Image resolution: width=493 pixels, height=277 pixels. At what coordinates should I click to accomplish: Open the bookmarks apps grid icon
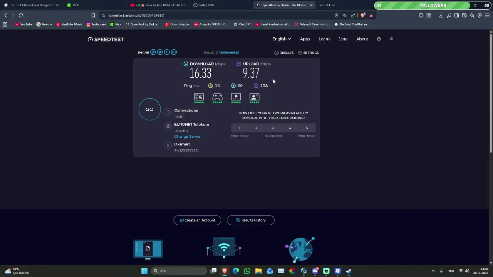click(x=5, y=24)
